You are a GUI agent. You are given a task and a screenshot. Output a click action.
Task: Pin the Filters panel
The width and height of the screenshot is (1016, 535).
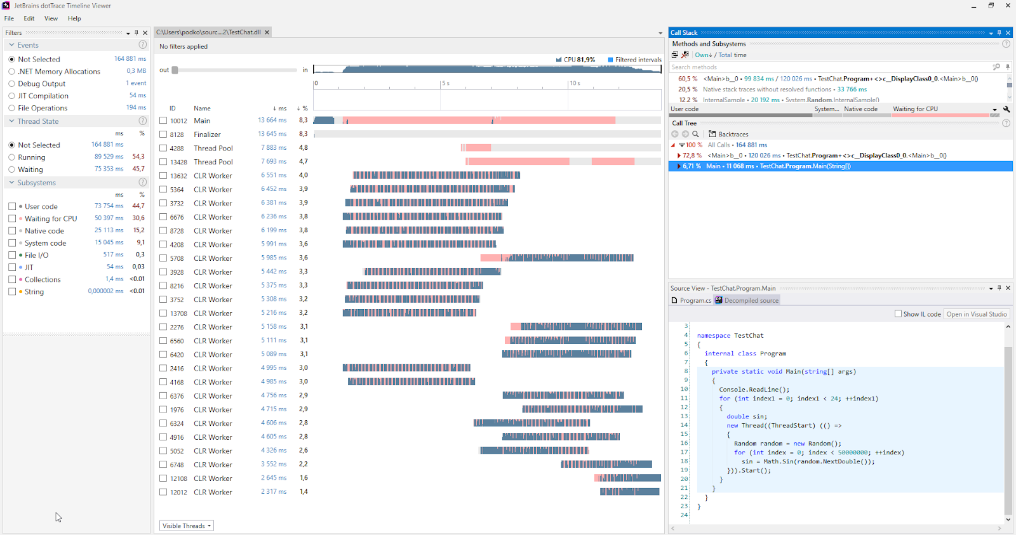coord(137,32)
